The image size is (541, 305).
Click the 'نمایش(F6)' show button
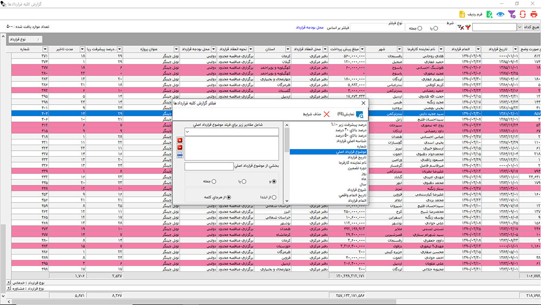click(x=350, y=114)
